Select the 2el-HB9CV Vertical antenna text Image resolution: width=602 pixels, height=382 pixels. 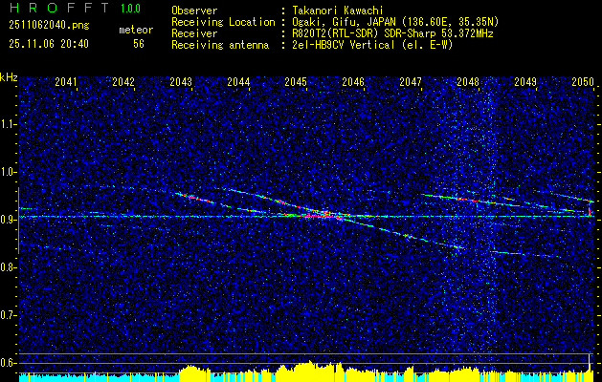tap(372, 45)
